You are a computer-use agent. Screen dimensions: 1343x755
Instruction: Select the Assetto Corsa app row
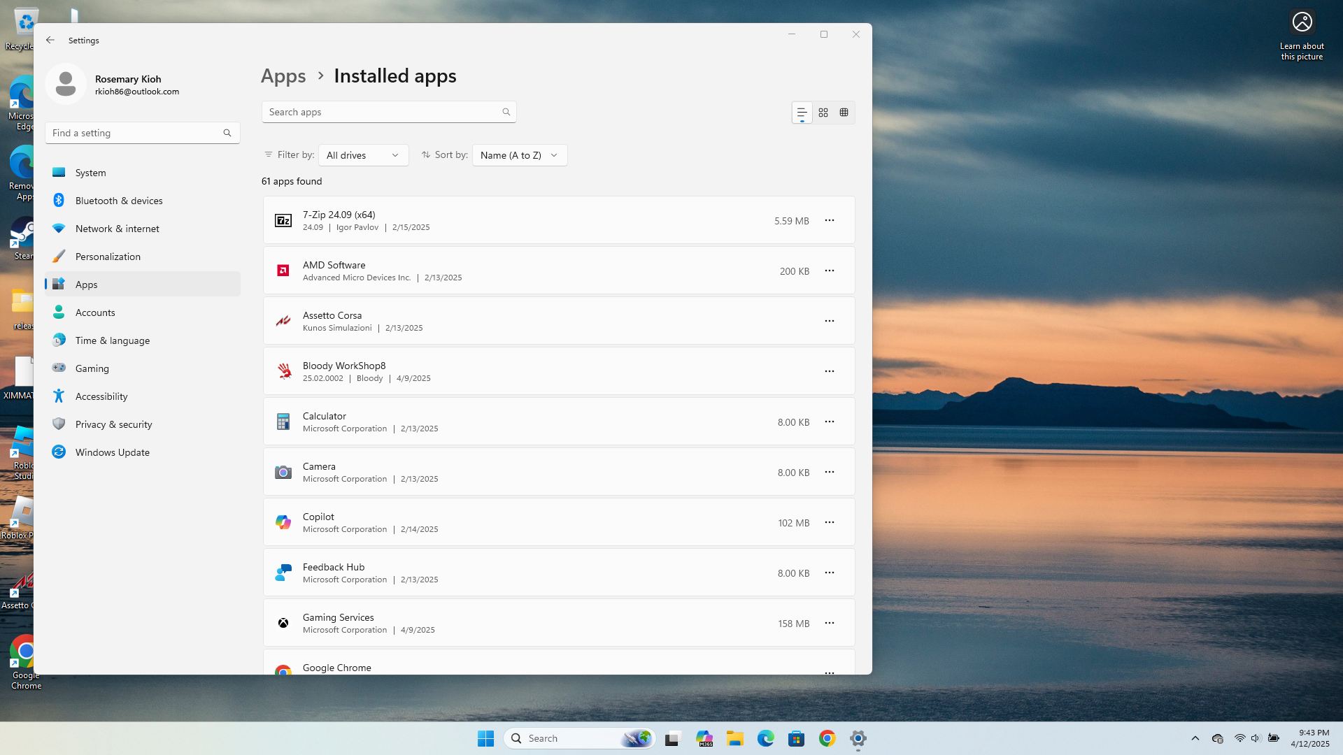(559, 321)
